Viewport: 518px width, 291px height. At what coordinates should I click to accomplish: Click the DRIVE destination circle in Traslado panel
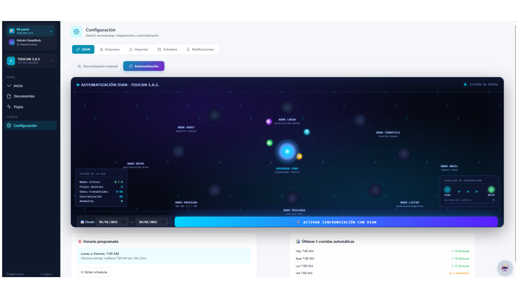tap(491, 189)
